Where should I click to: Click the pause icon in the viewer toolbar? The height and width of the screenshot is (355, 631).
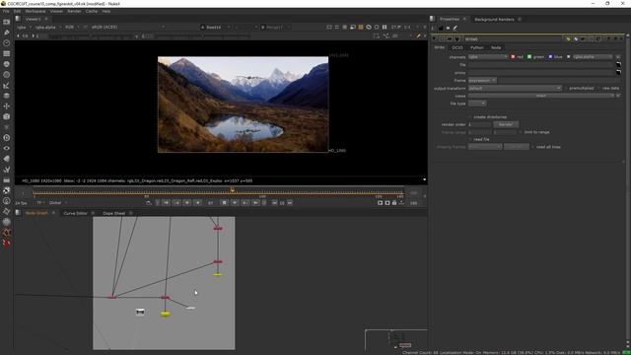(385, 27)
